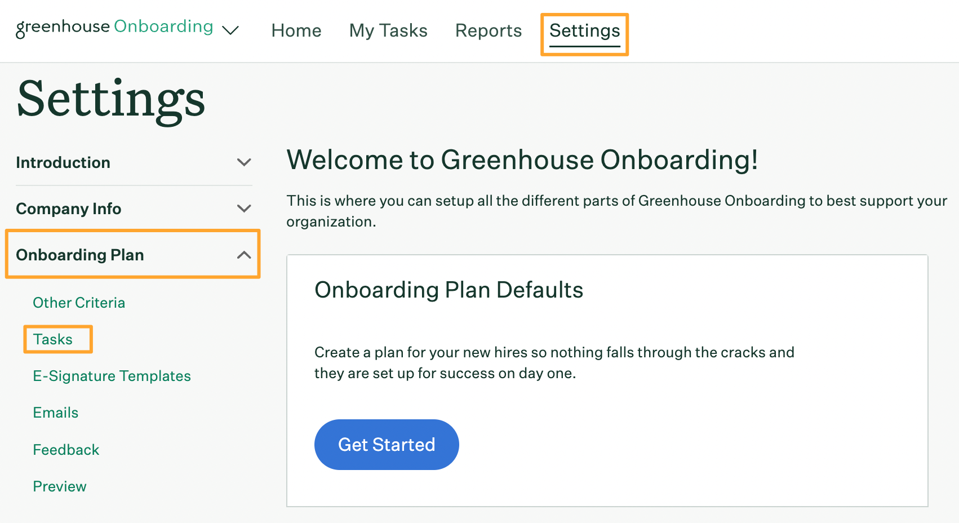The height and width of the screenshot is (523, 959).
Task: Select the Settings tab
Action: (585, 30)
